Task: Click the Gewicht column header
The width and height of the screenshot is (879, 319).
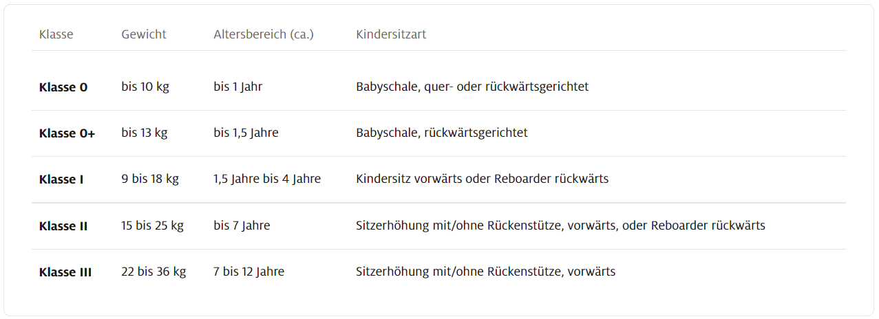Action: click(144, 34)
